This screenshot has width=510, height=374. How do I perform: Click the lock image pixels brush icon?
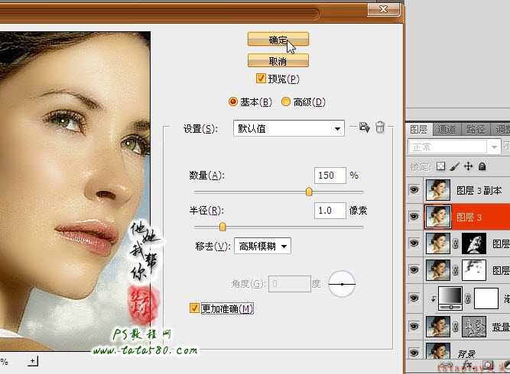click(x=455, y=166)
